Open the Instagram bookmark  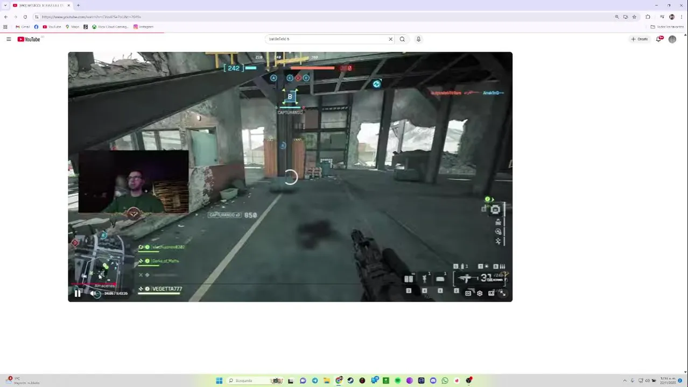pos(144,27)
